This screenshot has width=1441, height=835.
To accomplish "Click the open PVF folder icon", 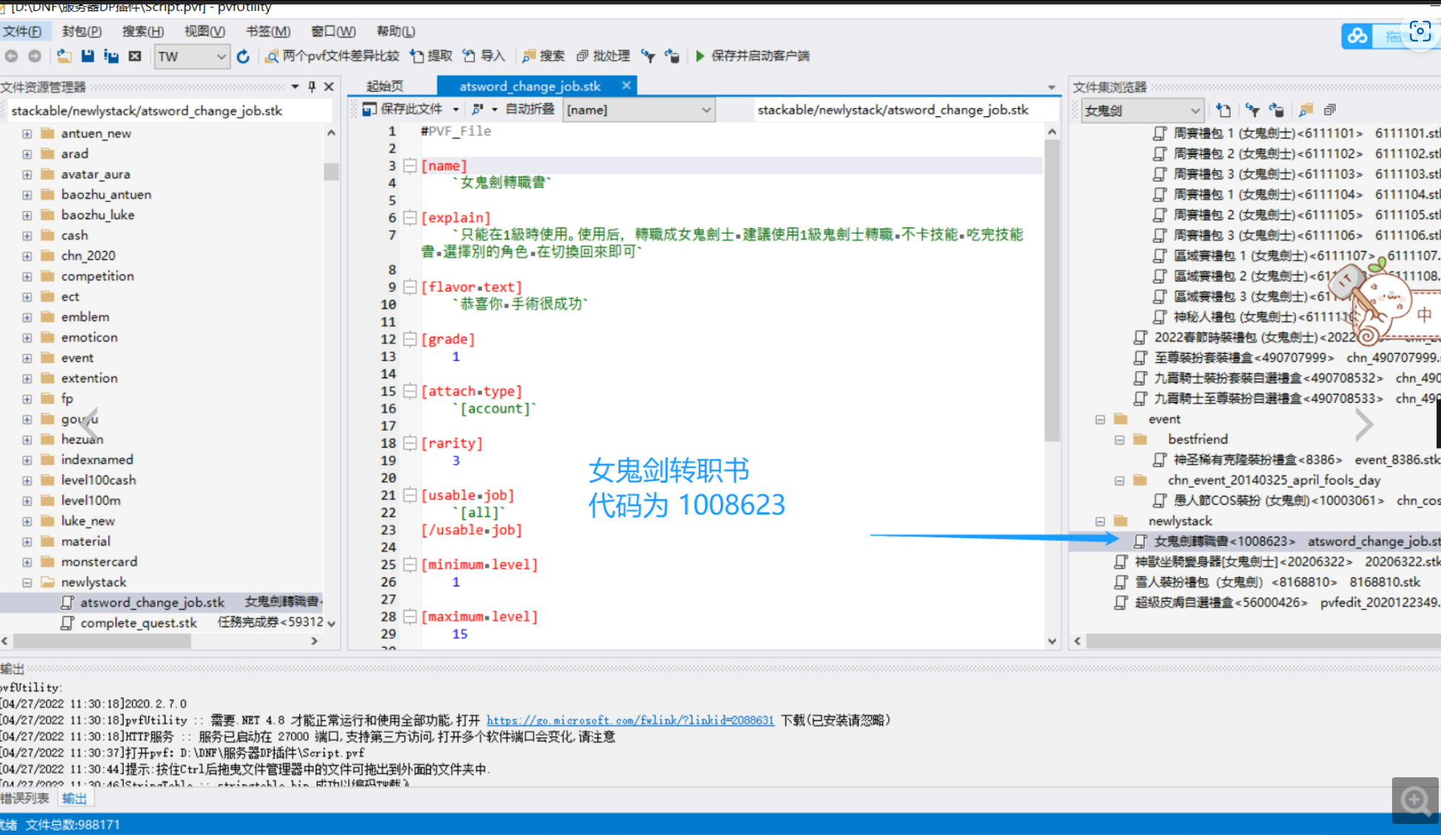I will (64, 56).
